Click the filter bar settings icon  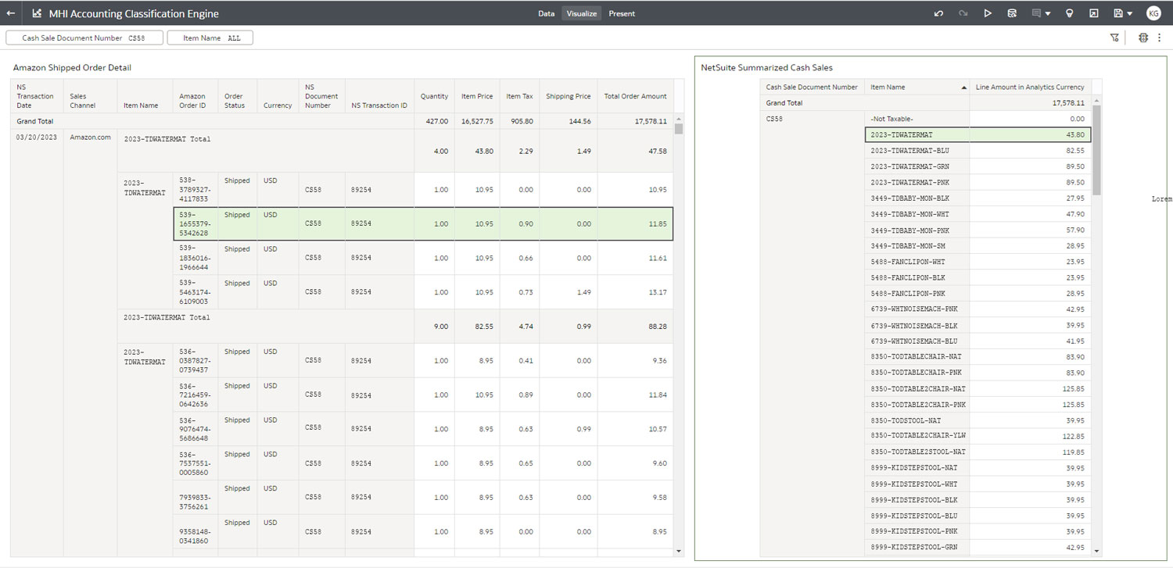[1114, 38]
